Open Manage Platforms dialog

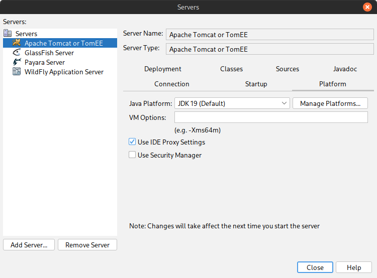(330, 103)
